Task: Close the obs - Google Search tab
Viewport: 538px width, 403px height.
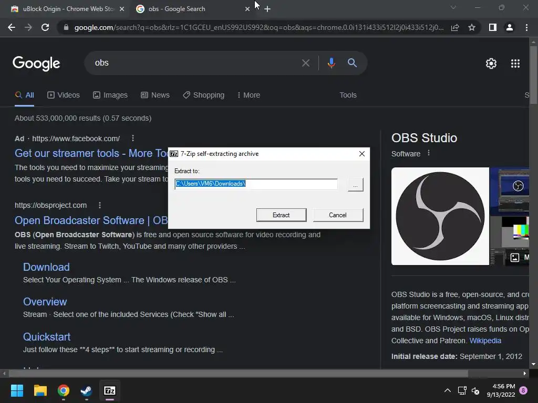Action: [247, 9]
